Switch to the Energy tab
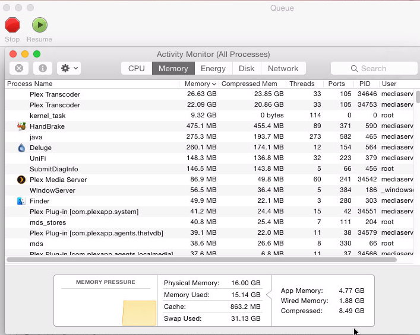Screen dimensions: 420x335 (x=213, y=68)
